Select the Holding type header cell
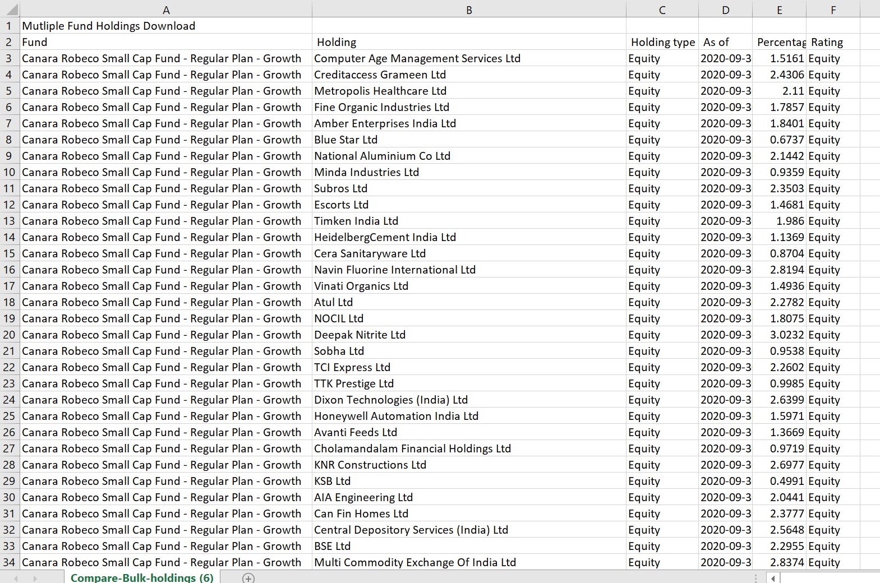The image size is (880, 583). point(662,42)
